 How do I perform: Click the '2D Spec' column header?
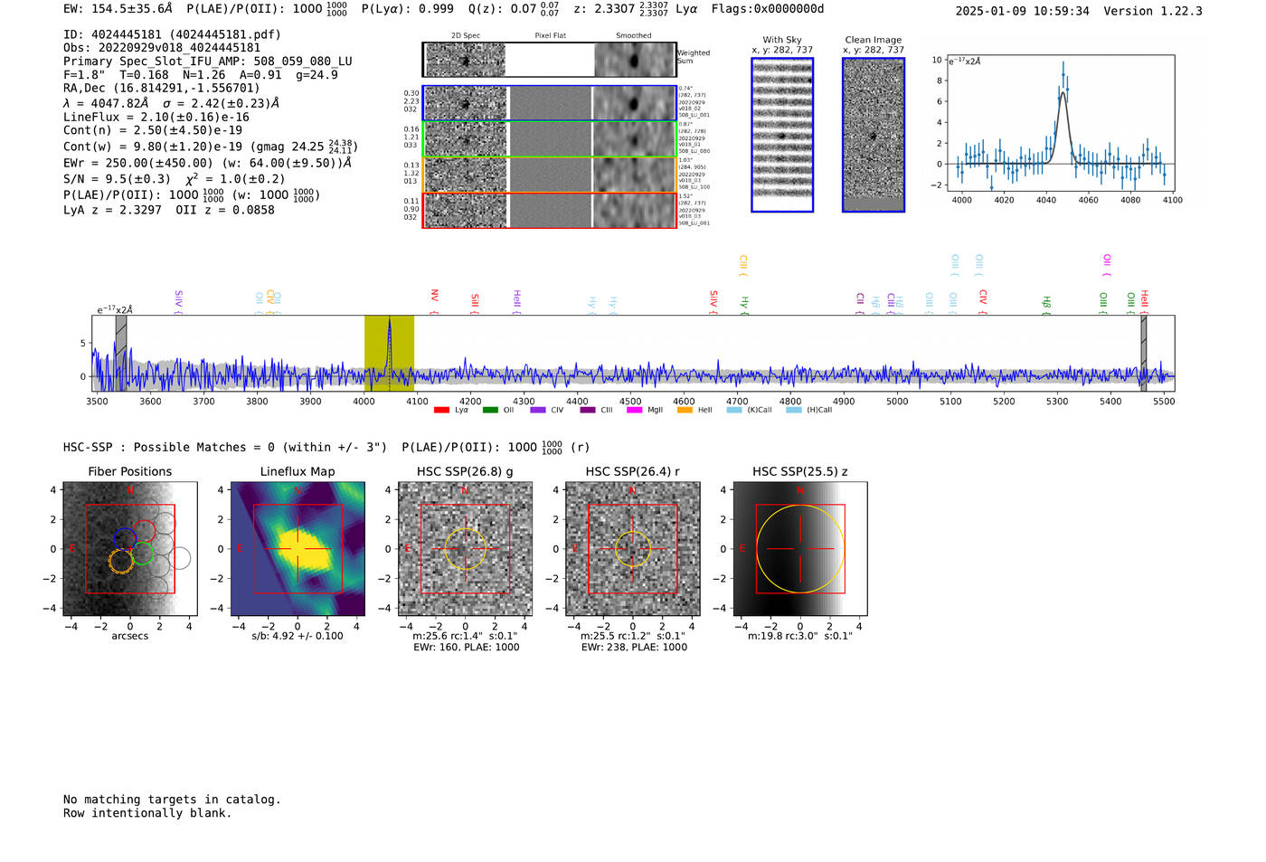[466, 36]
